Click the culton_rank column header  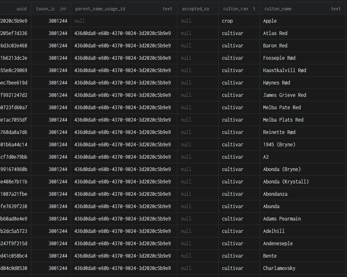point(235,9)
